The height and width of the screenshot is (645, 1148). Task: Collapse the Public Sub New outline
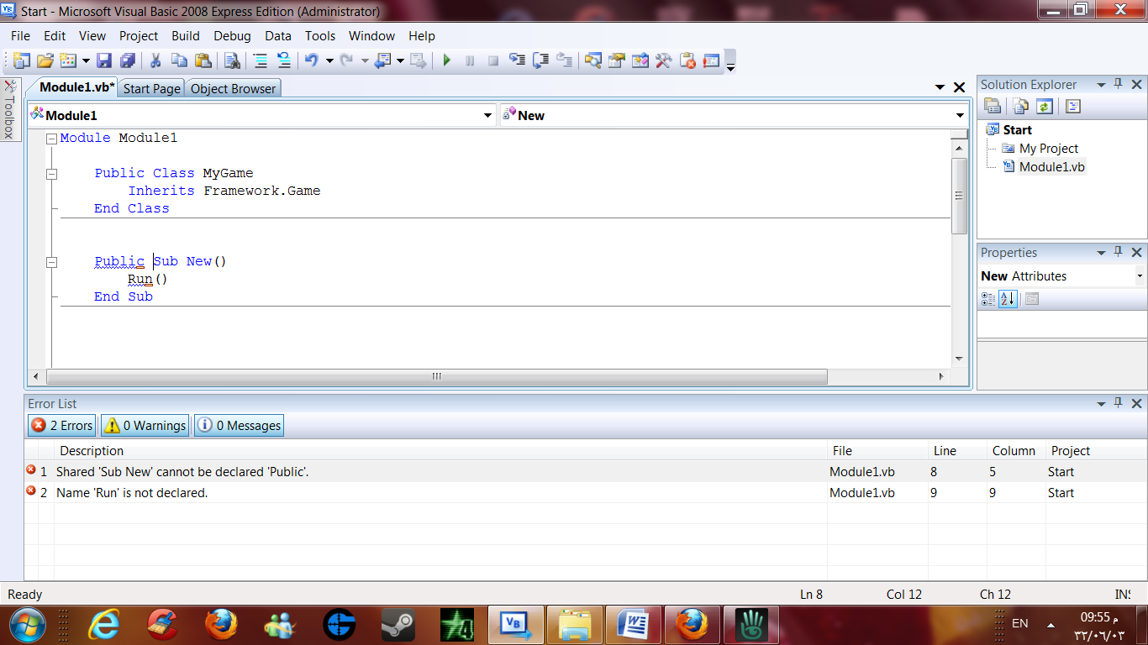click(x=51, y=262)
